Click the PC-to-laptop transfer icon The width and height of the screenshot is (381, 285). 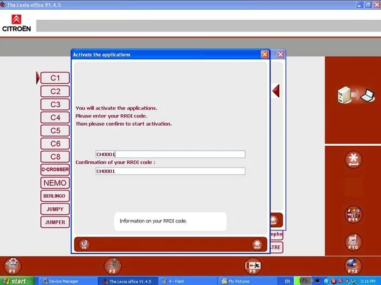[x=356, y=95]
